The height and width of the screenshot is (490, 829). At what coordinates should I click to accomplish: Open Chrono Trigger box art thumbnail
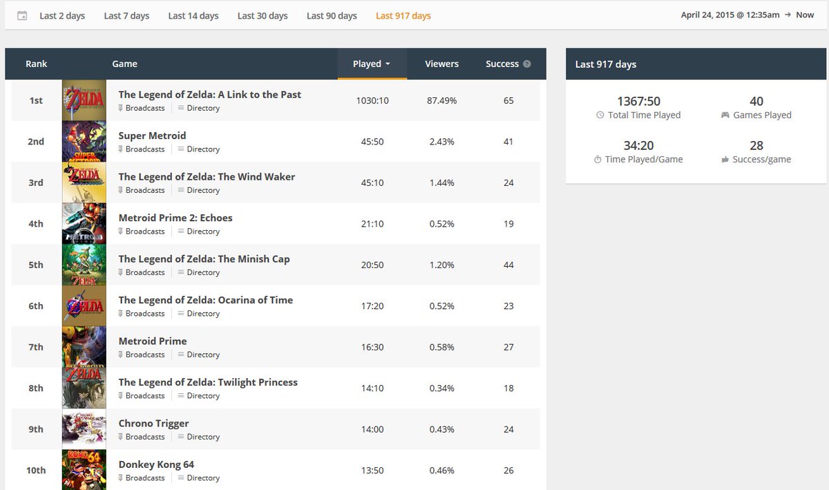click(x=84, y=429)
